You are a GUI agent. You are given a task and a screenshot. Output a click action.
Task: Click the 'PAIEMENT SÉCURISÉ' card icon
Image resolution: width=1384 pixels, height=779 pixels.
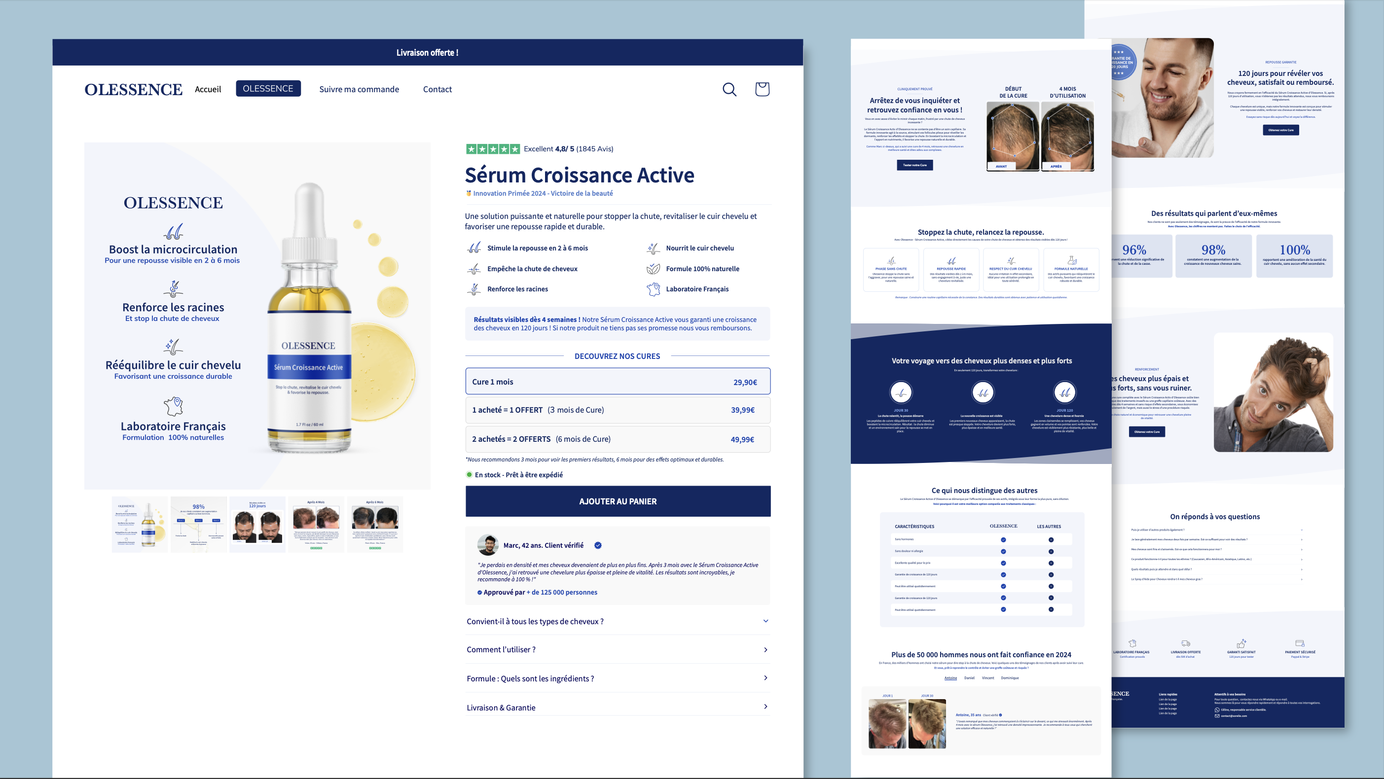point(1300,643)
